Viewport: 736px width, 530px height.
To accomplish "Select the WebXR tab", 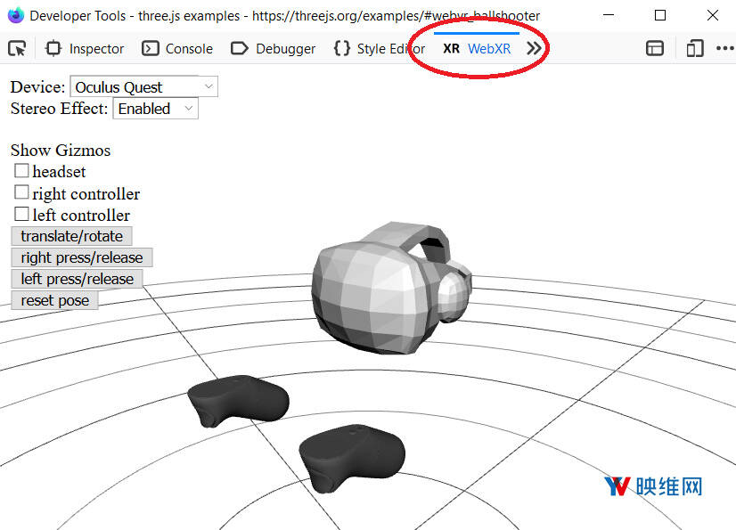I will click(478, 48).
